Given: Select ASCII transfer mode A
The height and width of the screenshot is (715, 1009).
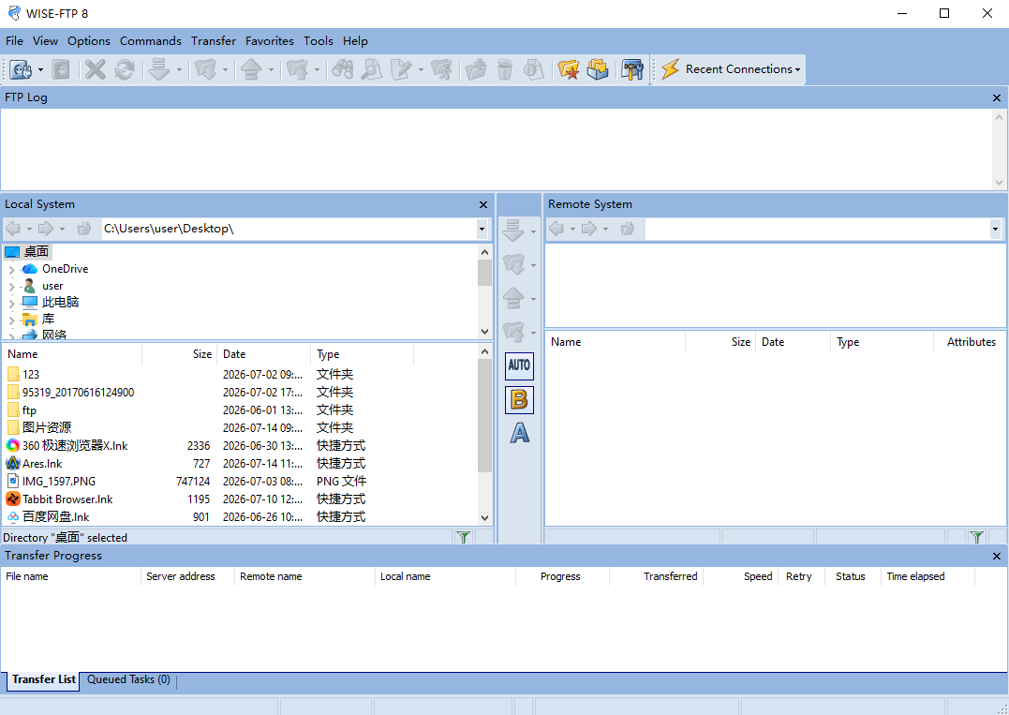Looking at the screenshot, I should click(x=519, y=433).
